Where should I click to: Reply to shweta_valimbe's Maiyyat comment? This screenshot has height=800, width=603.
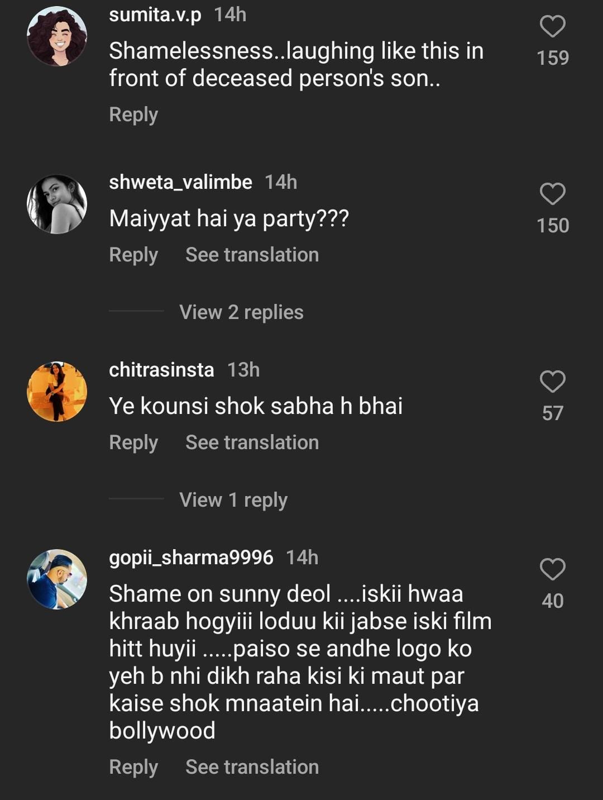133,255
